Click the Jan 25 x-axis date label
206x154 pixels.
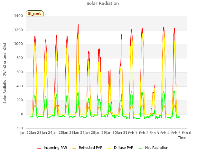coord(58,133)
